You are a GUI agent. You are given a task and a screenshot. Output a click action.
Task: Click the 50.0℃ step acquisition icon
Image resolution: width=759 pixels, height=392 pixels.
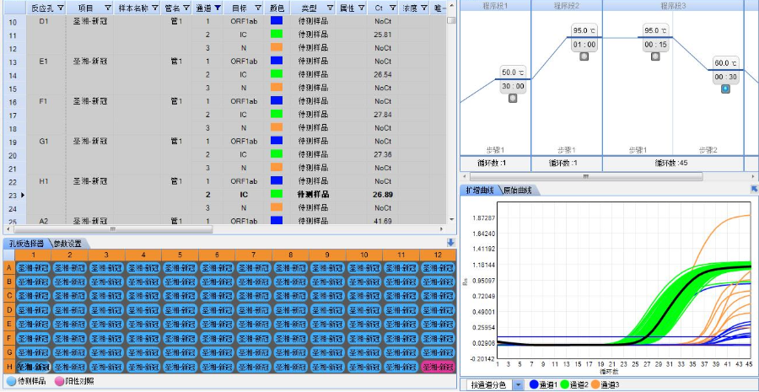pos(513,99)
